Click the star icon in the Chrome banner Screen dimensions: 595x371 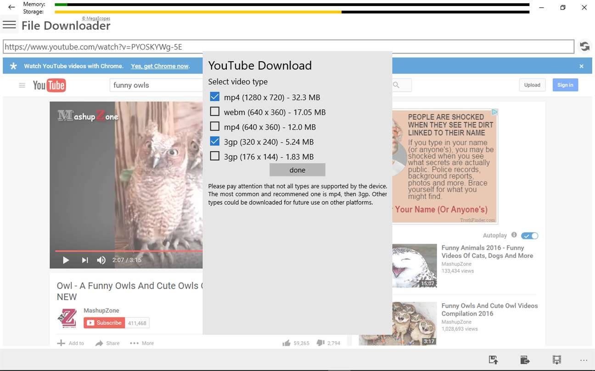pos(14,66)
